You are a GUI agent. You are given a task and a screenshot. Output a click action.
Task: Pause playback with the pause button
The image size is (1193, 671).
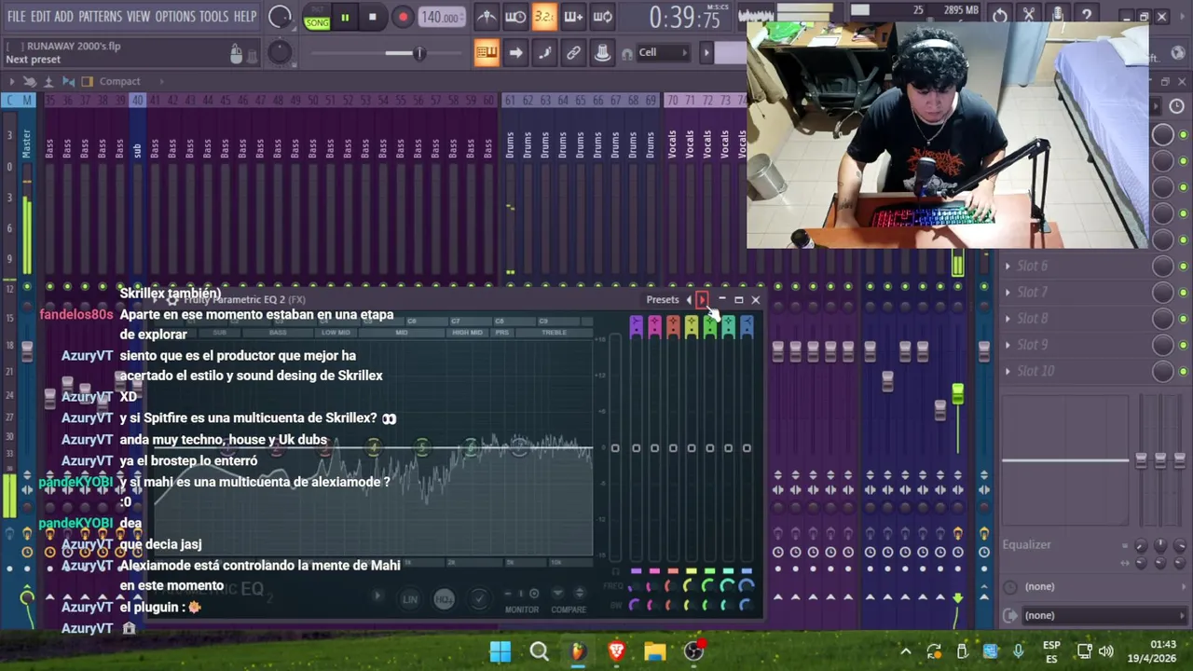pyautogui.click(x=345, y=17)
